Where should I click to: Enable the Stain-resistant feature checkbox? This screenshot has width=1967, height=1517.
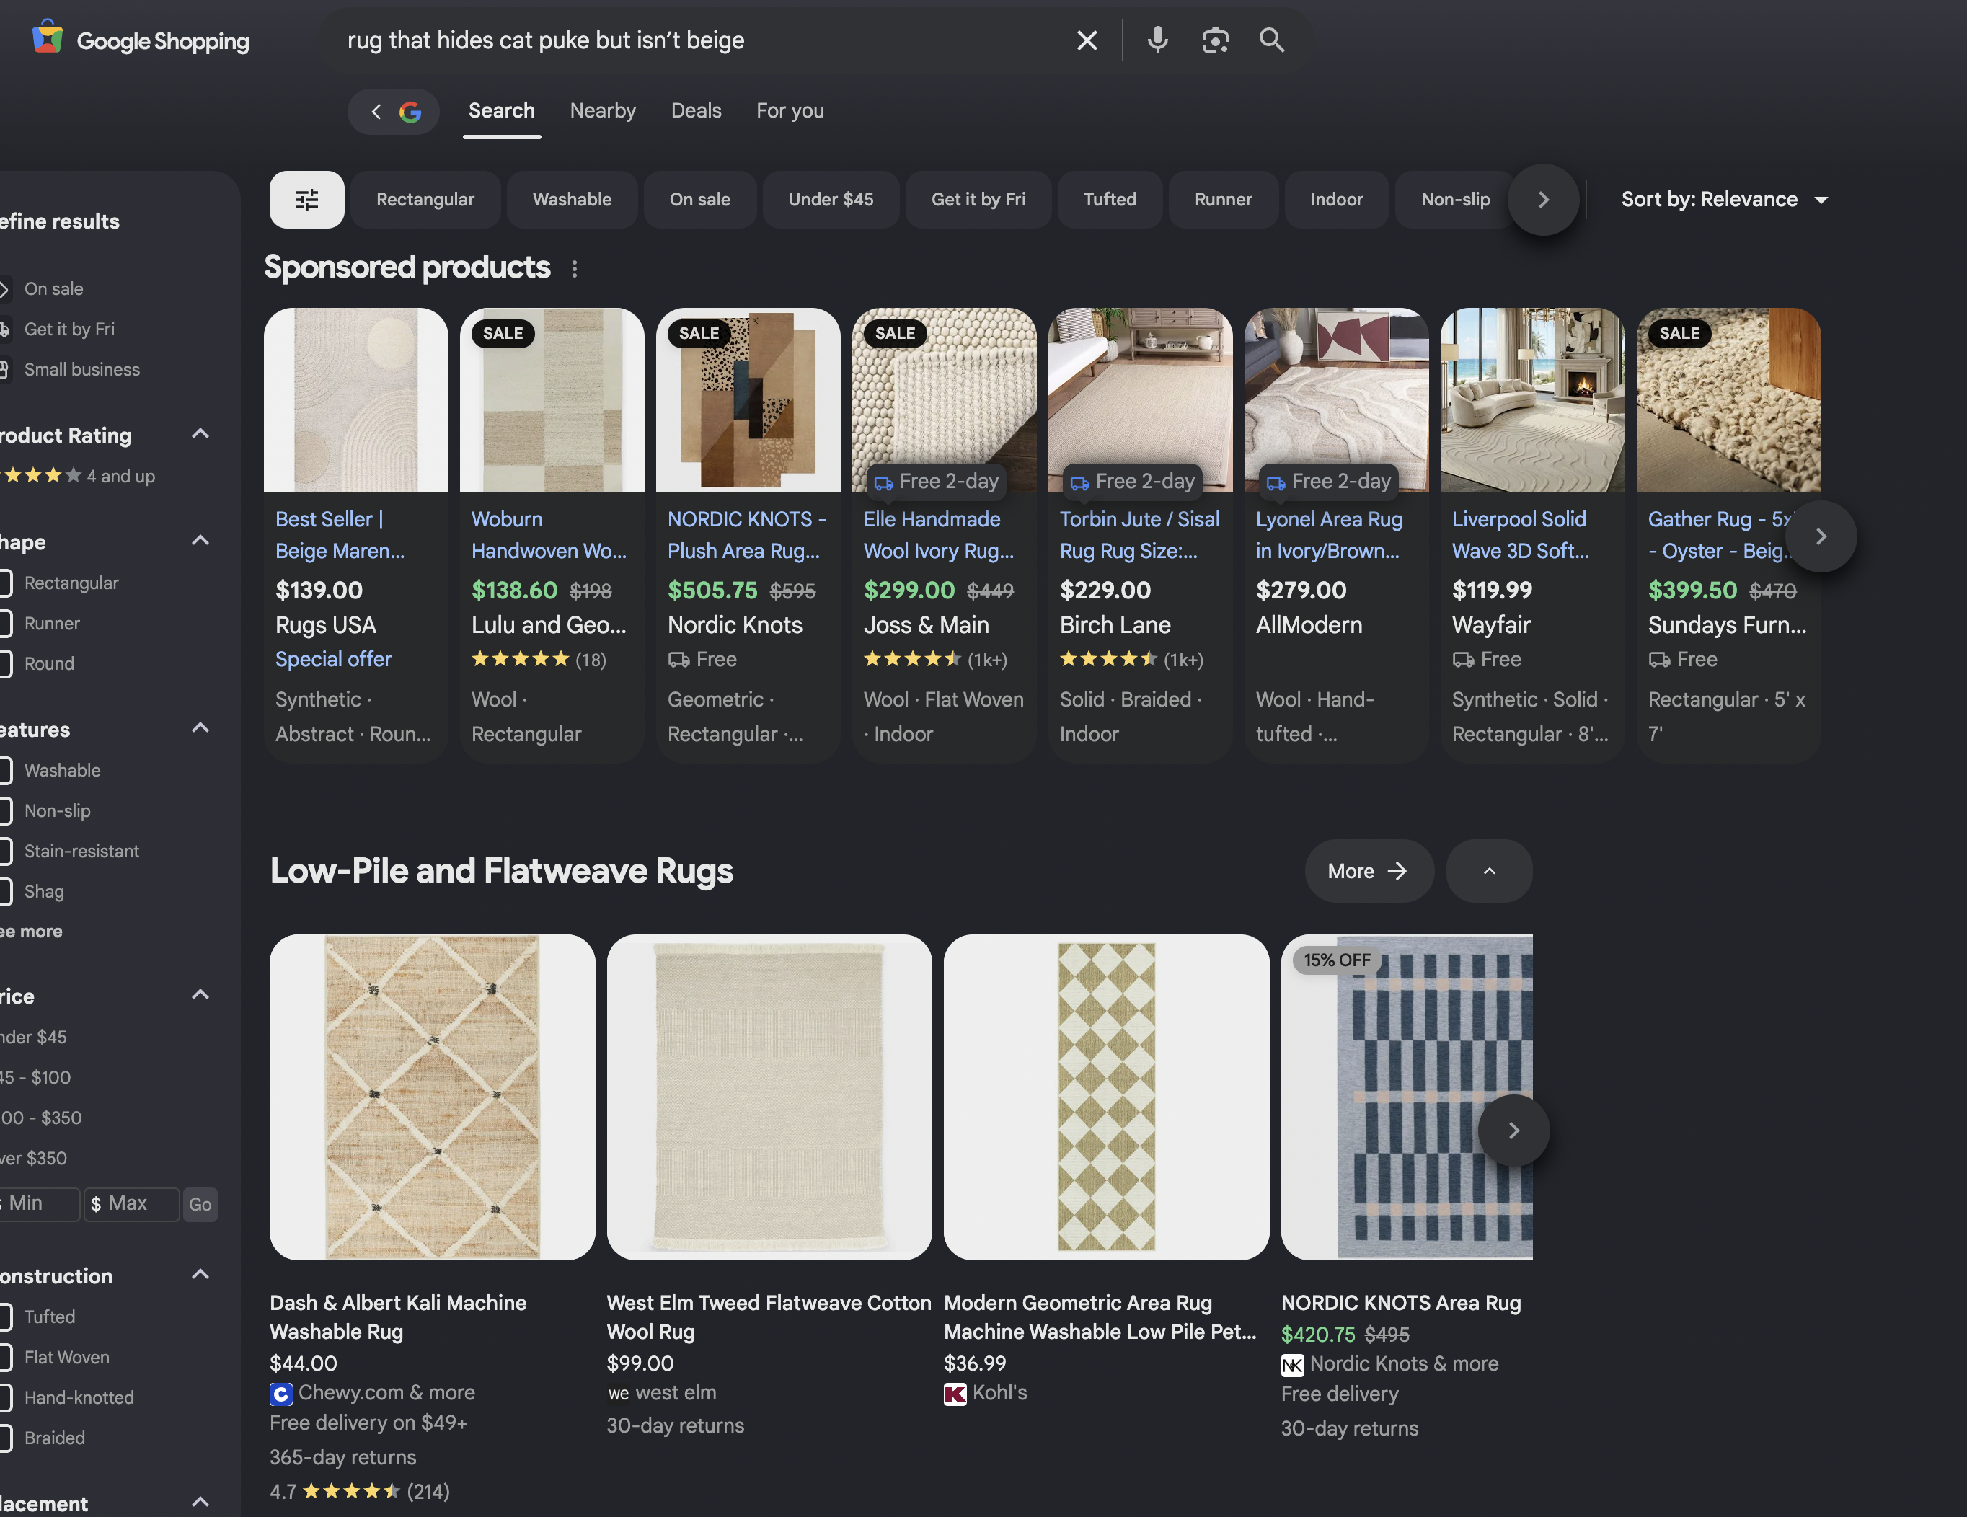[x=4, y=852]
